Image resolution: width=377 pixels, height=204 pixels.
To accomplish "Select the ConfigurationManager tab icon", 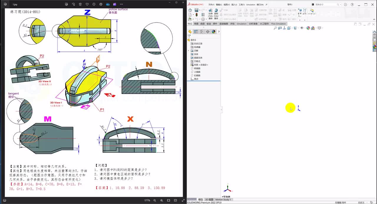I will click(202, 32).
